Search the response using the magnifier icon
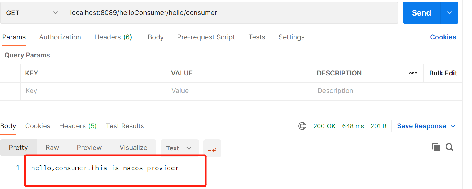 450,147
